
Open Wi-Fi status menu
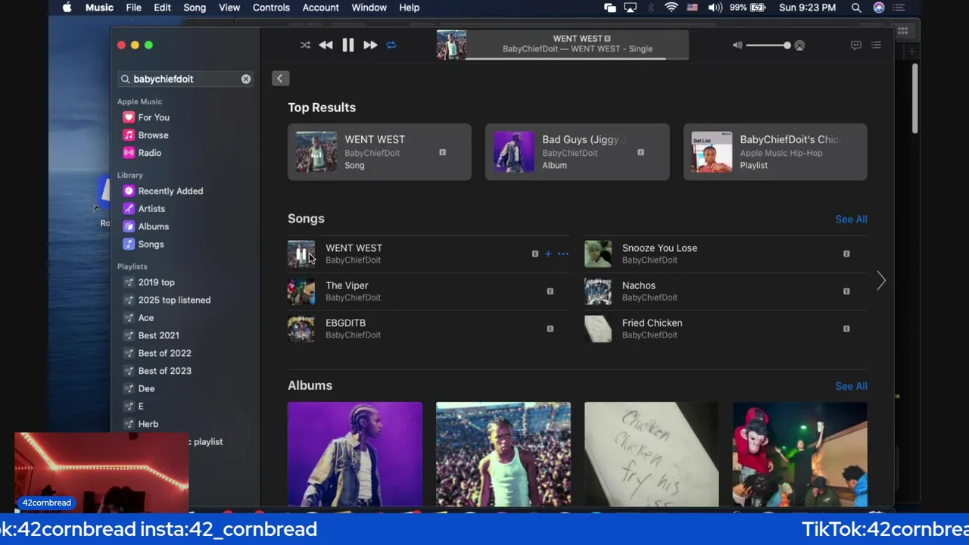coord(671,8)
